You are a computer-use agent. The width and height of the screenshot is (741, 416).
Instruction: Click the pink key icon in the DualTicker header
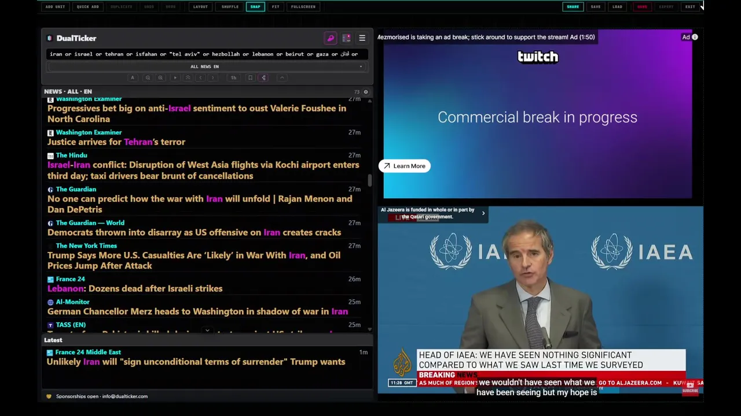click(x=331, y=38)
